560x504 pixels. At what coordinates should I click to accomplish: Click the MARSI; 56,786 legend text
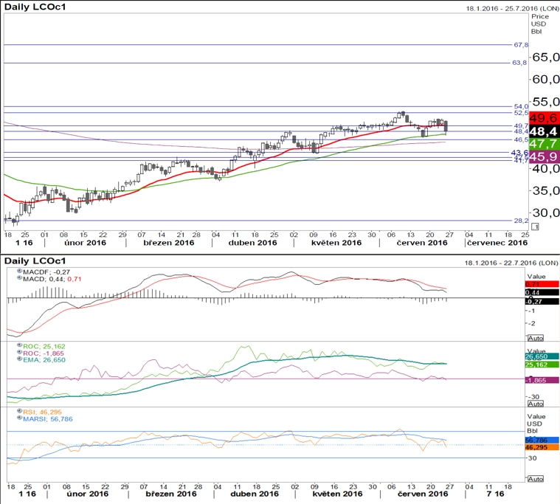click(x=48, y=419)
